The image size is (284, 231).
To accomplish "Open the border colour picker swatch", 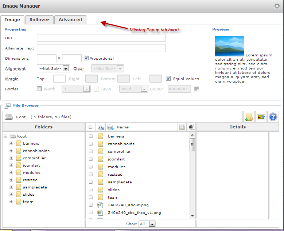I will [197, 89].
